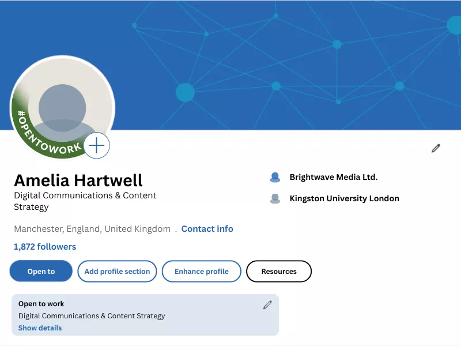461x346 pixels.
Task: Open Contact info
Action: 207,228
